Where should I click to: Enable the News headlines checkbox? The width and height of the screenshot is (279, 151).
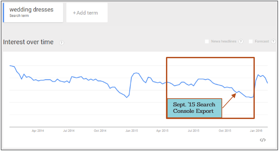pos(207,41)
